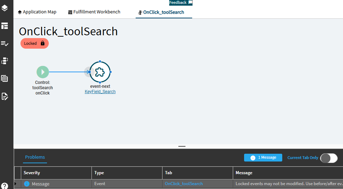
Task: Click the OnClick_toolSearch page heading
Action: (68, 31)
